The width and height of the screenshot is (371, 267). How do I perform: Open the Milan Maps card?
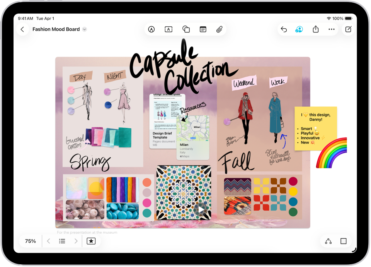tap(193, 137)
